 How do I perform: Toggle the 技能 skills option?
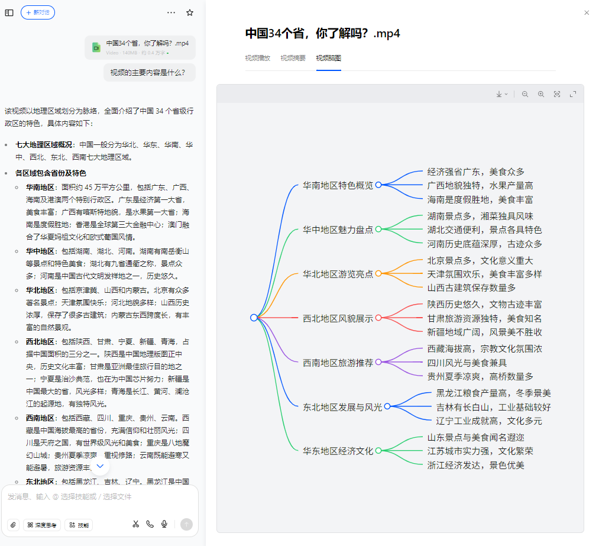79,525
